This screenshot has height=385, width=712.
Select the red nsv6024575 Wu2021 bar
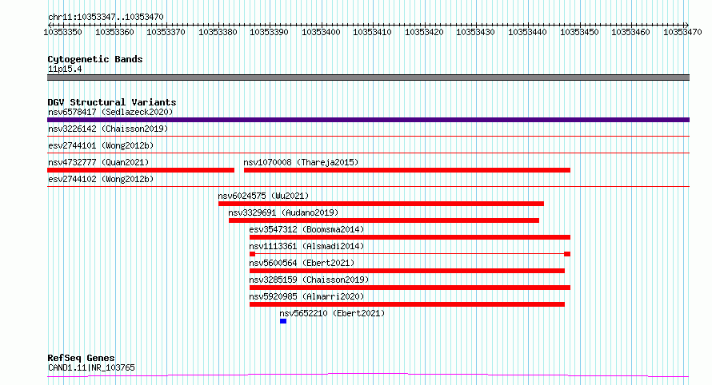point(381,204)
